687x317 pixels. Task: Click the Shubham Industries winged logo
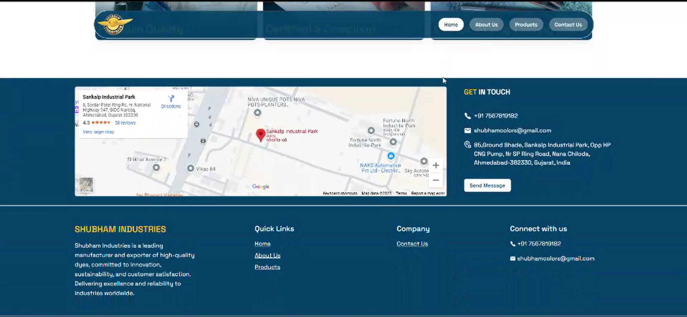(x=115, y=25)
